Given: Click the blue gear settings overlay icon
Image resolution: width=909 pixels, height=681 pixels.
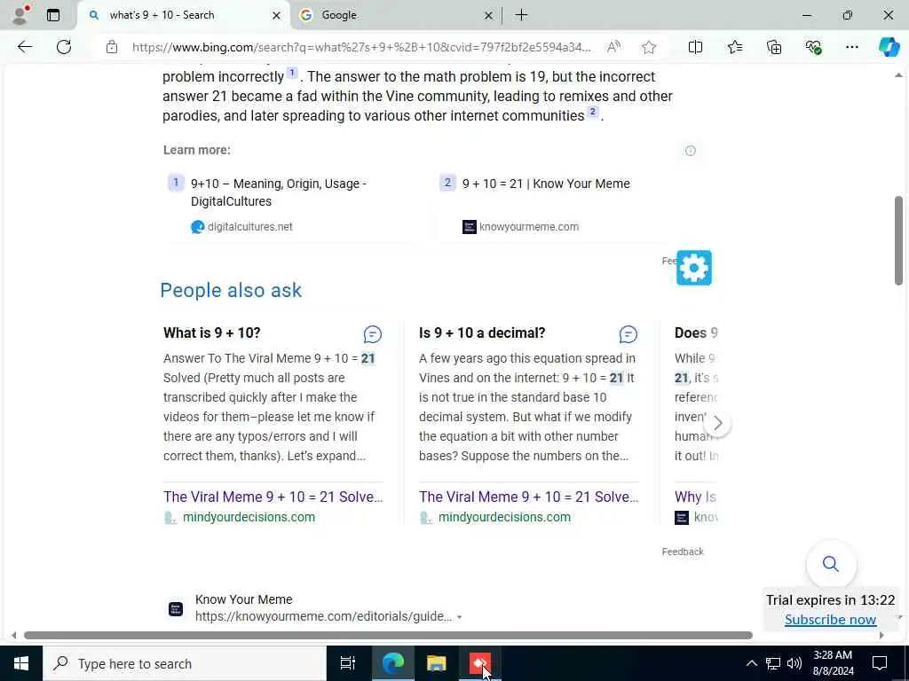Looking at the screenshot, I should tap(694, 268).
